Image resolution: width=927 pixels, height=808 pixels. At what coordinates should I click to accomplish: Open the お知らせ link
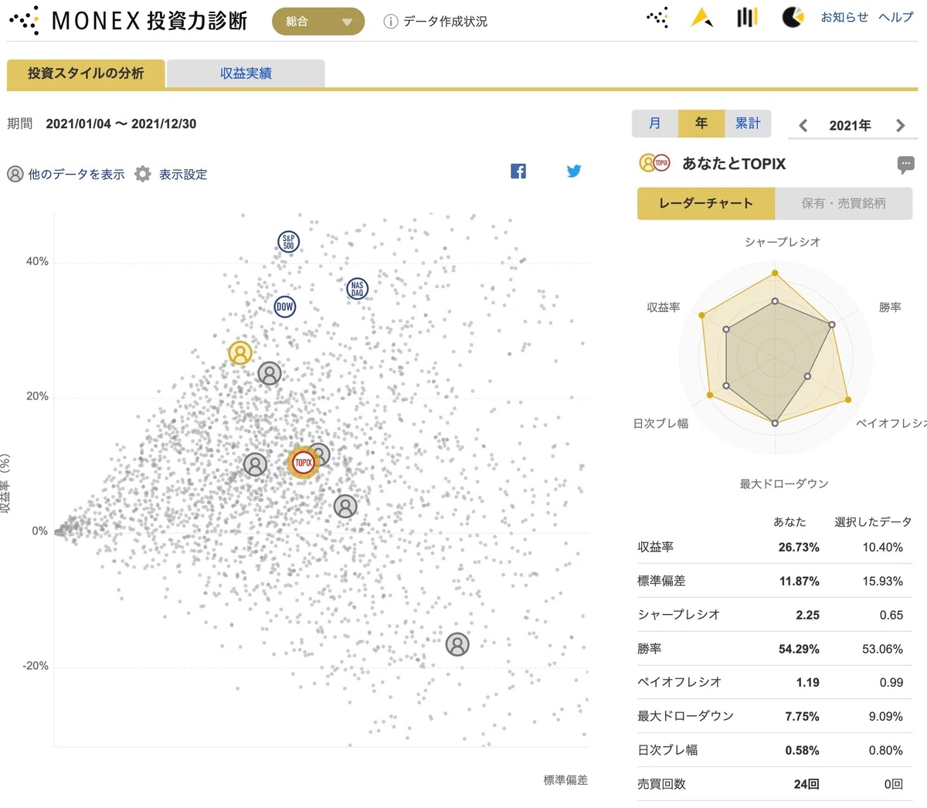844,17
